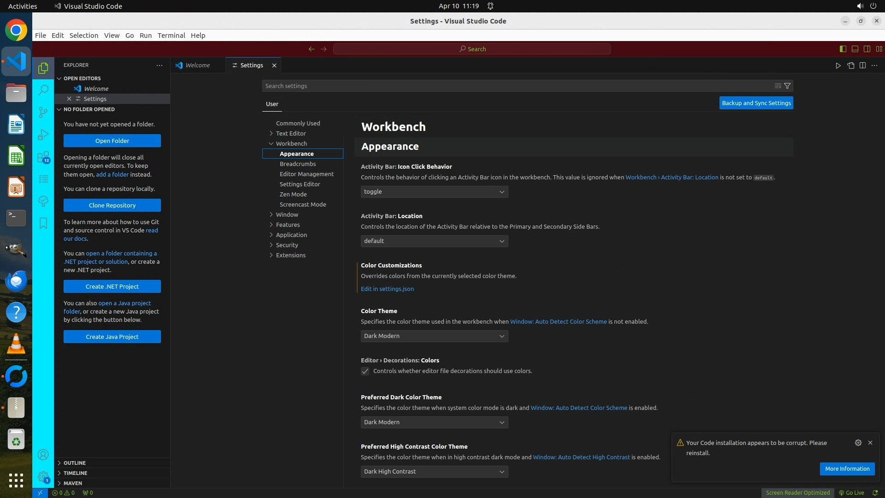Click Edit in settings.json link
Image resolution: width=885 pixels, height=498 pixels.
[x=387, y=289]
